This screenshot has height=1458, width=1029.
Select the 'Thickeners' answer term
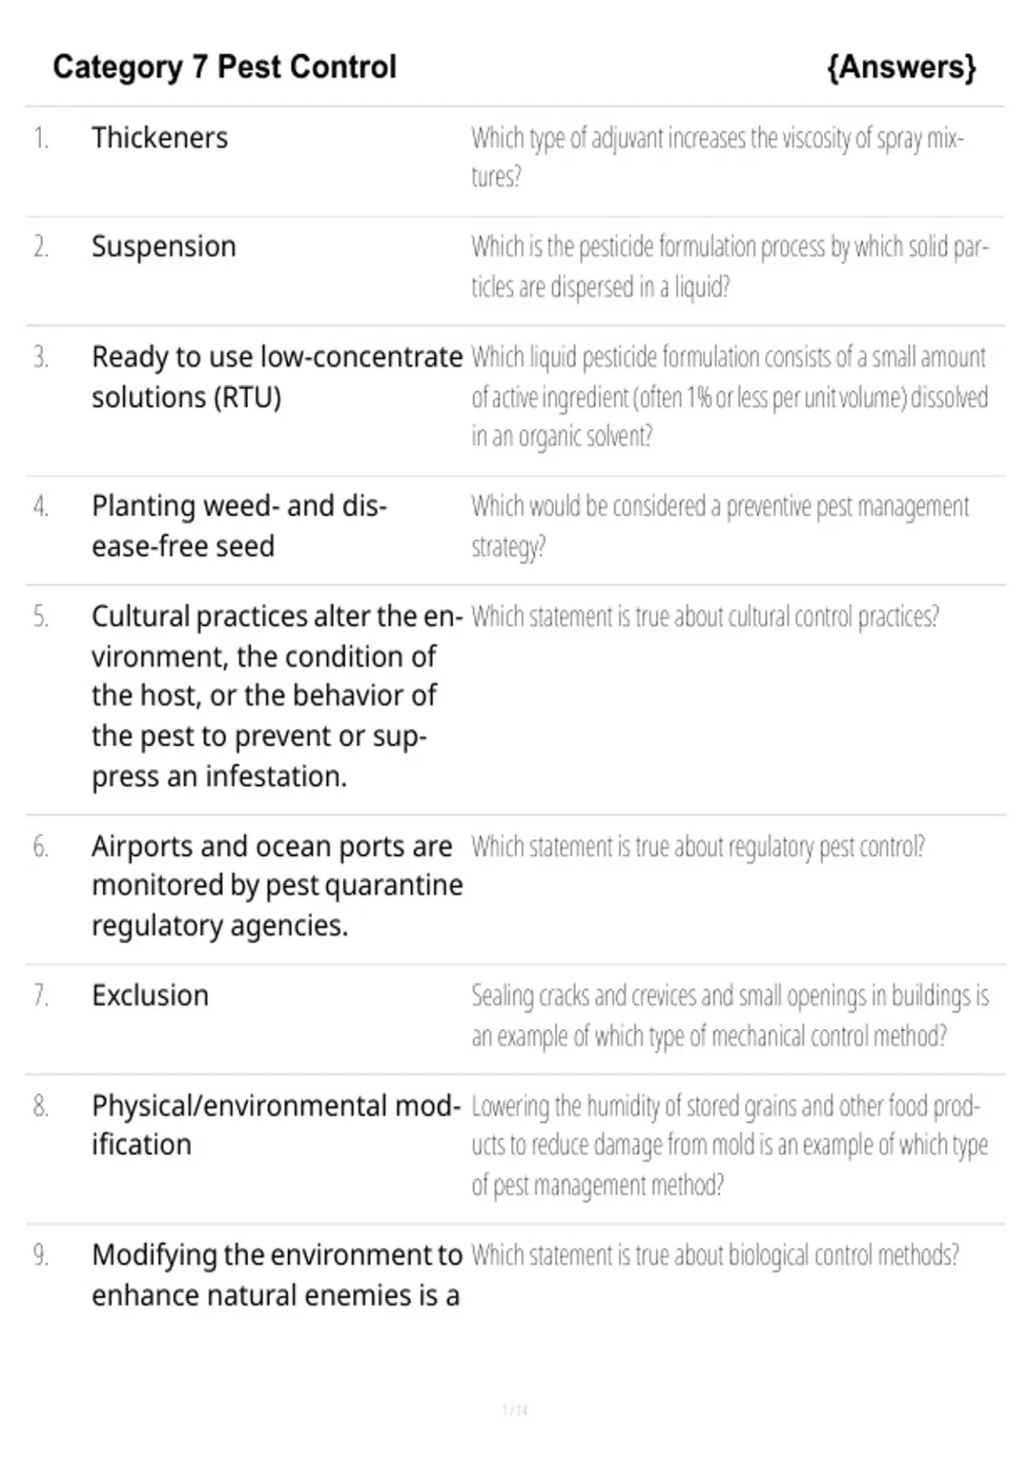click(159, 137)
